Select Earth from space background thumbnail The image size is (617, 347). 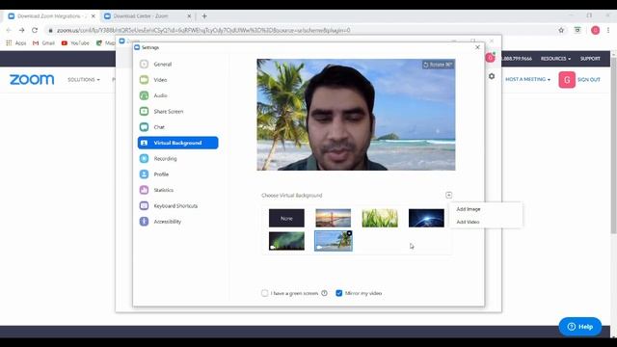426,218
